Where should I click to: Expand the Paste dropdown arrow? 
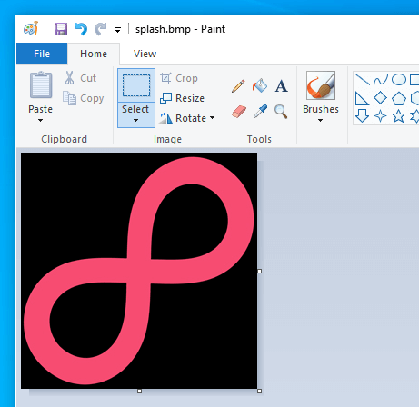pyautogui.click(x=40, y=120)
